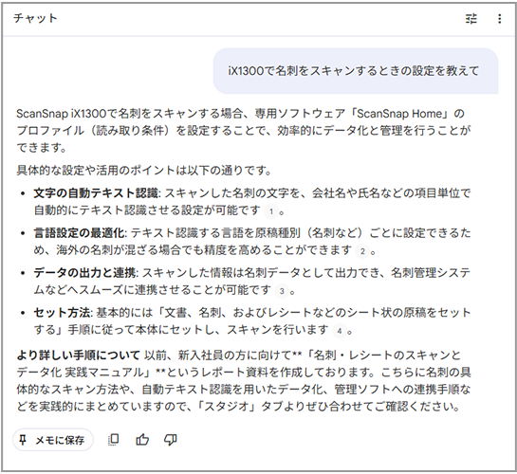Open citation number 2
The image size is (517, 474).
coord(362,251)
